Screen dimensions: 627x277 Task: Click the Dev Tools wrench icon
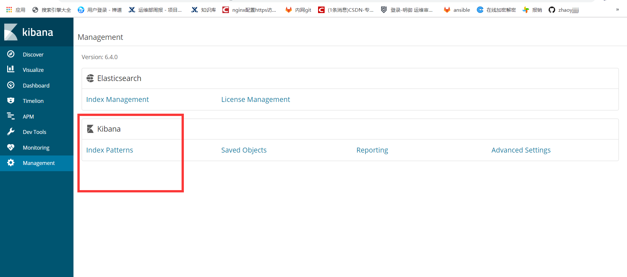pos(11,132)
